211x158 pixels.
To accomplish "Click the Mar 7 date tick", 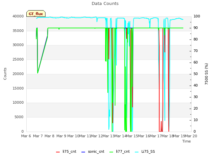I will tap(38, 136).
